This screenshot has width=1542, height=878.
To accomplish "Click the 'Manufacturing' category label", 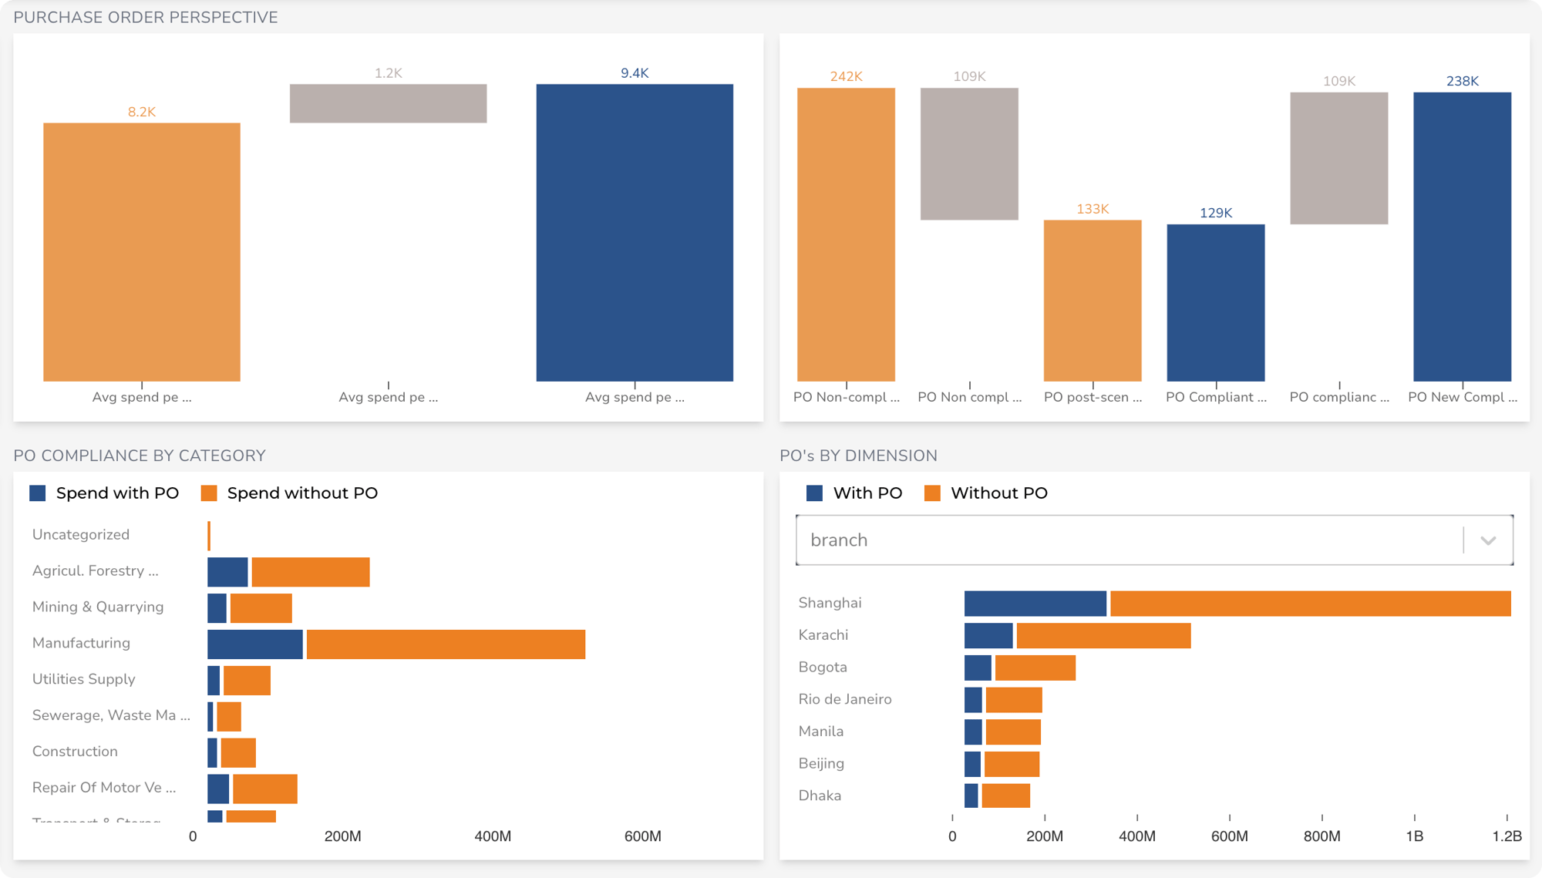I will coord(81,643).
